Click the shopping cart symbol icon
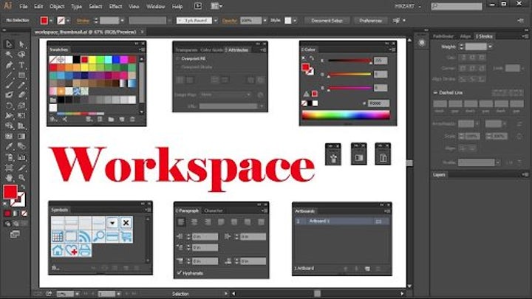This screenshot has width=532, height=299. tap(126, 236)
